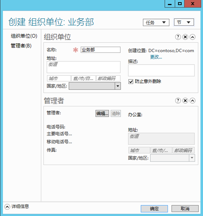The width and height of the screenshot is (203, 216).
Task: Click the 街道 field in 组织单位 address
Action: [84, 67]
